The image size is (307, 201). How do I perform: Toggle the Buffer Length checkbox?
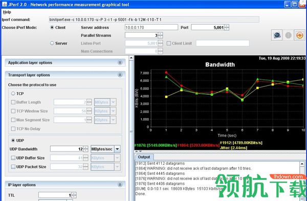click(13, 102)
